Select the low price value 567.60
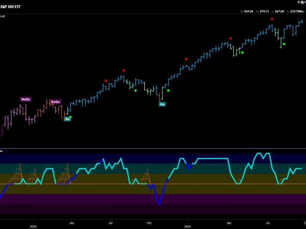This screenshot has width=306, height=229. [x=279, y=11]
